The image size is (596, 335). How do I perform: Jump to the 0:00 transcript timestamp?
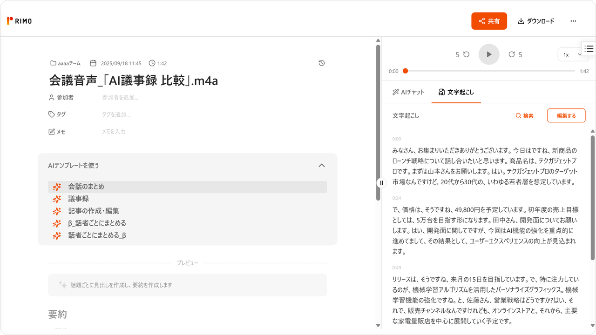tap(396, 139)
